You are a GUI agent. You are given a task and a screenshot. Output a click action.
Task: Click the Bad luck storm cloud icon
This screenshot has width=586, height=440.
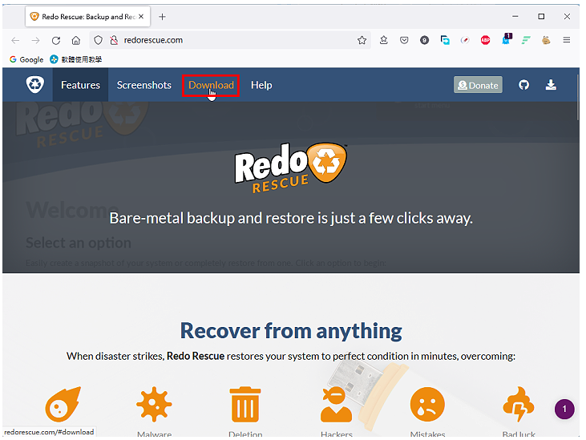[x=519, y=404]
